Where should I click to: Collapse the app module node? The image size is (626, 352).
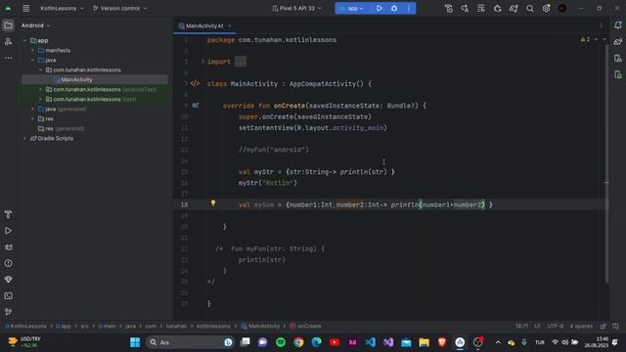(x=24, y=41)
